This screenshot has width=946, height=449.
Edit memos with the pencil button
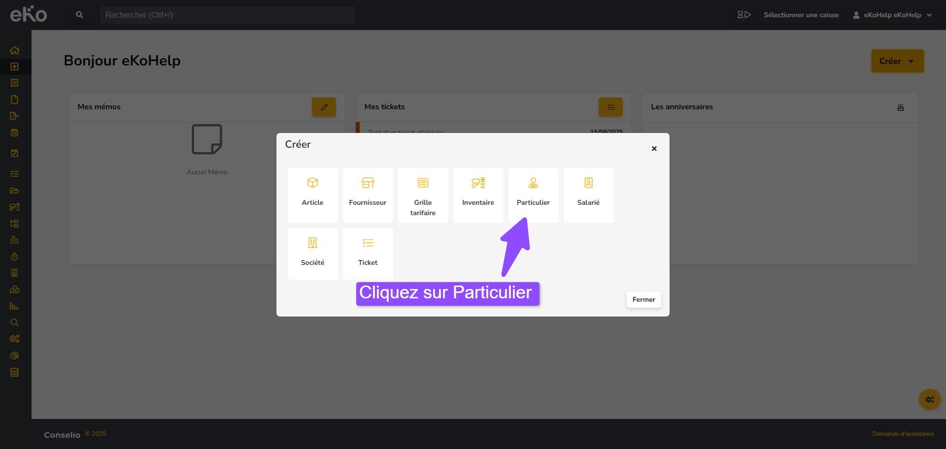click(x=324, y=107)
